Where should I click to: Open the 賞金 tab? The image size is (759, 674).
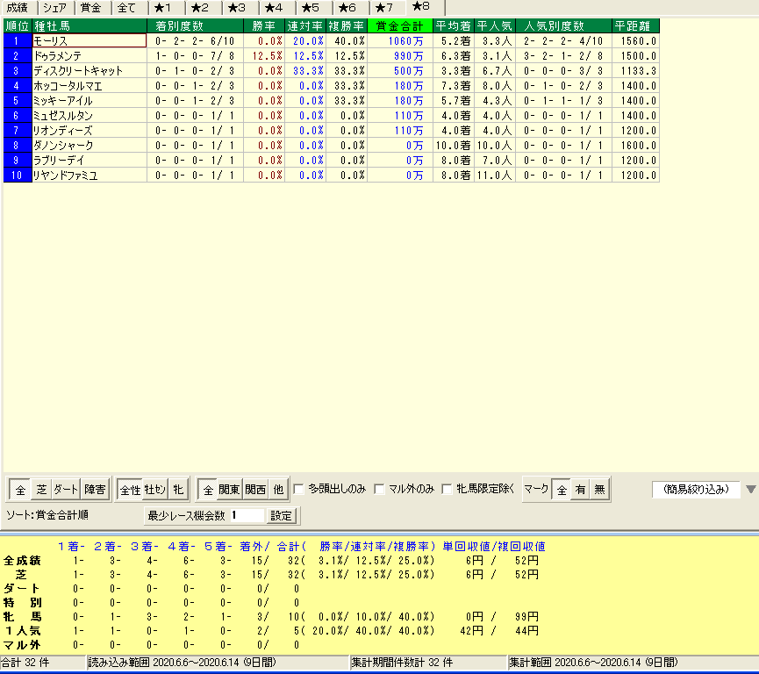[92, 8]
